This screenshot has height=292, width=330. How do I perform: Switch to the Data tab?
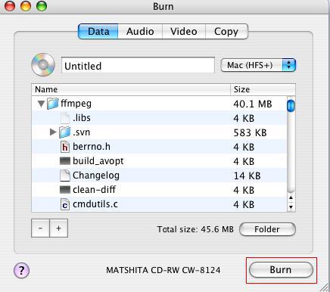98,32
